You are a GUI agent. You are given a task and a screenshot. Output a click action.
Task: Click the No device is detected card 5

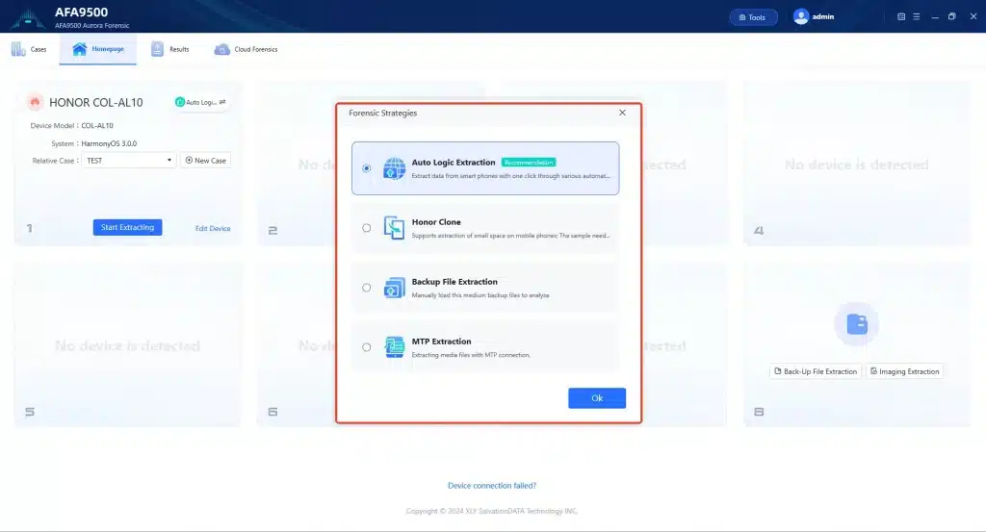point(127,345)
